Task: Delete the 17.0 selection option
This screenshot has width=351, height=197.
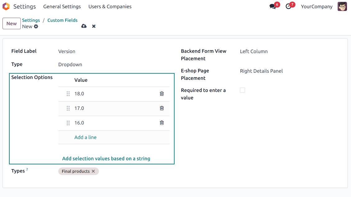Action: click(162, 108)
